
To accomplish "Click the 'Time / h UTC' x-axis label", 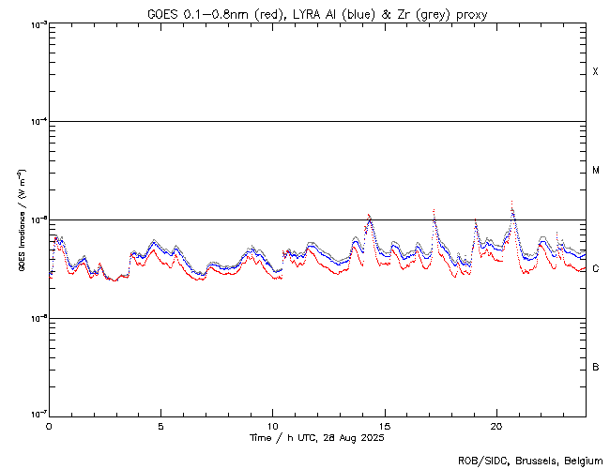I will click(316, 438).
